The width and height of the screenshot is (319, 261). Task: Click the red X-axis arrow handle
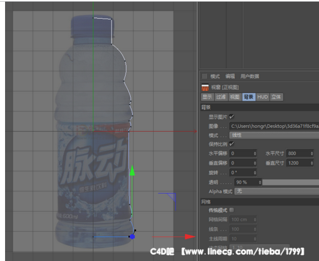click(x=190, y=237)
